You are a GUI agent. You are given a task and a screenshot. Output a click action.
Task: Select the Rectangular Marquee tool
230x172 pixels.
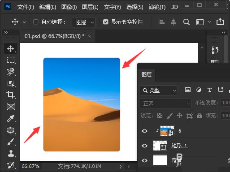[x=11, y=60]
